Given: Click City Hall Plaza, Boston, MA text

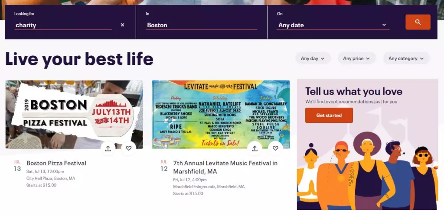Looking at the screenshot, I should click(x=51, y=178).
